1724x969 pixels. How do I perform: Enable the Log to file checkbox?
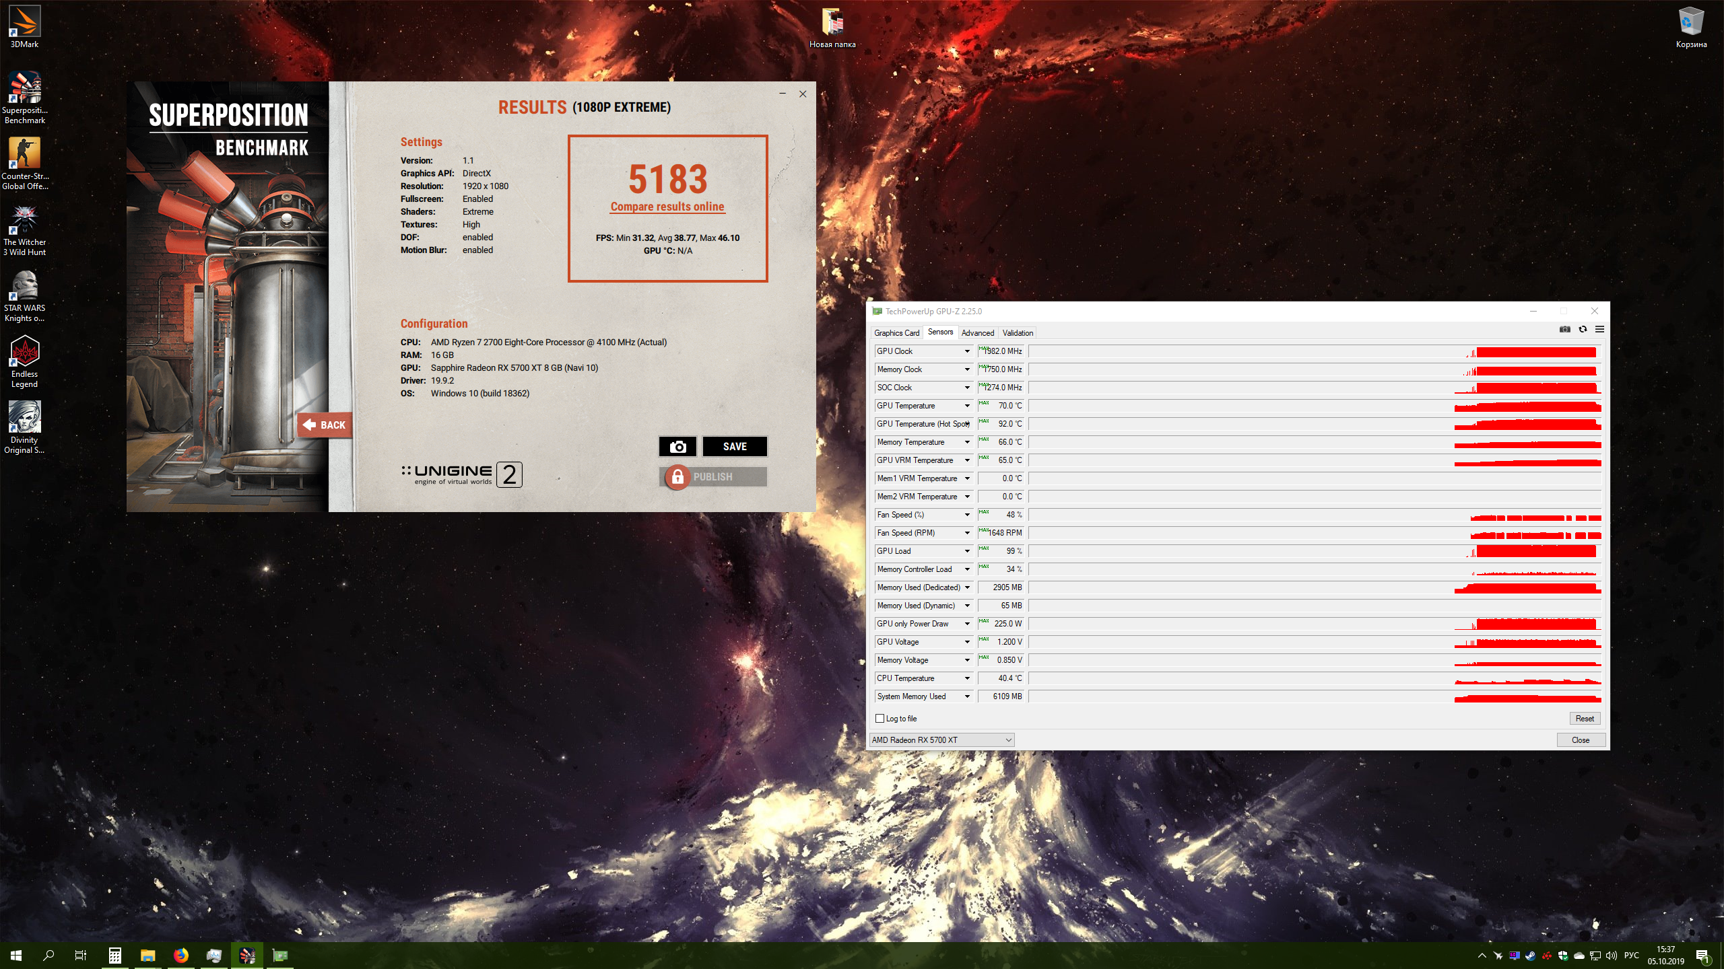point(880,718)
